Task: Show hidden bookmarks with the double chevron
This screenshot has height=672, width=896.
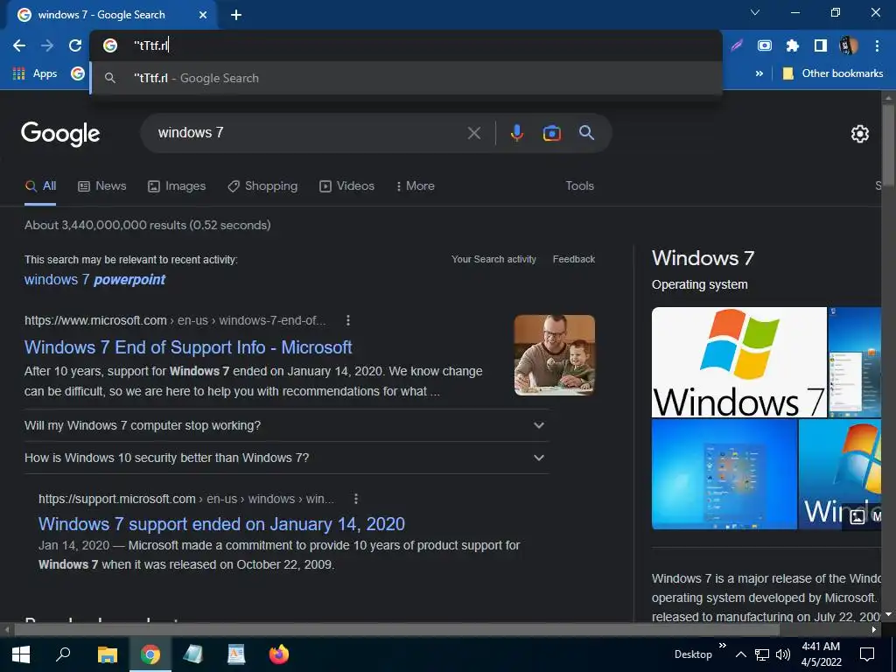Action: point(759,73)
